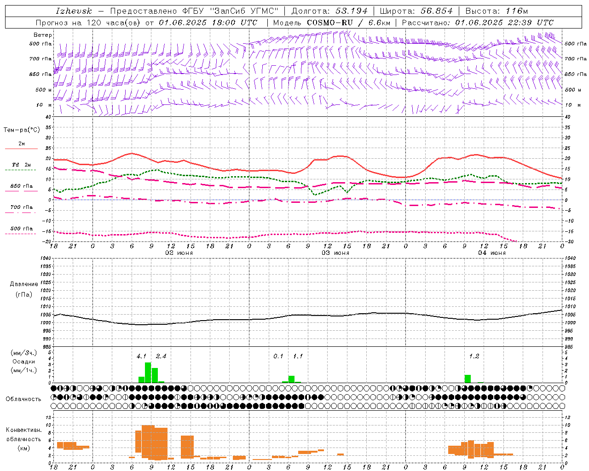This screenshot has height=471, width=589.
Task: Click the dashed line under 850 гПа legend
Action: click(21, 191)
